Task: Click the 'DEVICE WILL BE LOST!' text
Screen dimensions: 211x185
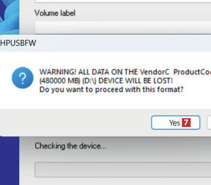Action: point(141,81)
